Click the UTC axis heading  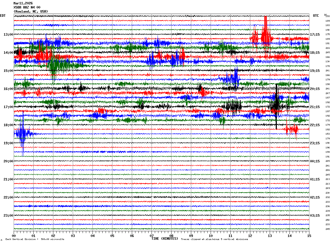click(316, 16)
